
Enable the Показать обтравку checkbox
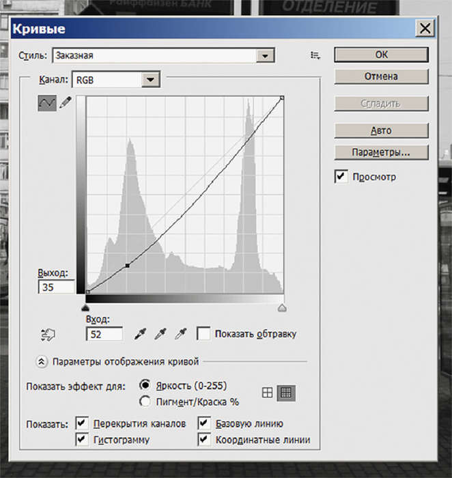point(203,334)
